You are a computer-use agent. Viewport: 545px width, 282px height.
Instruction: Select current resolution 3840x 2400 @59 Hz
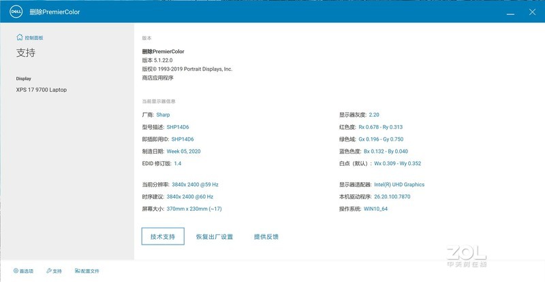coord(195,185)
